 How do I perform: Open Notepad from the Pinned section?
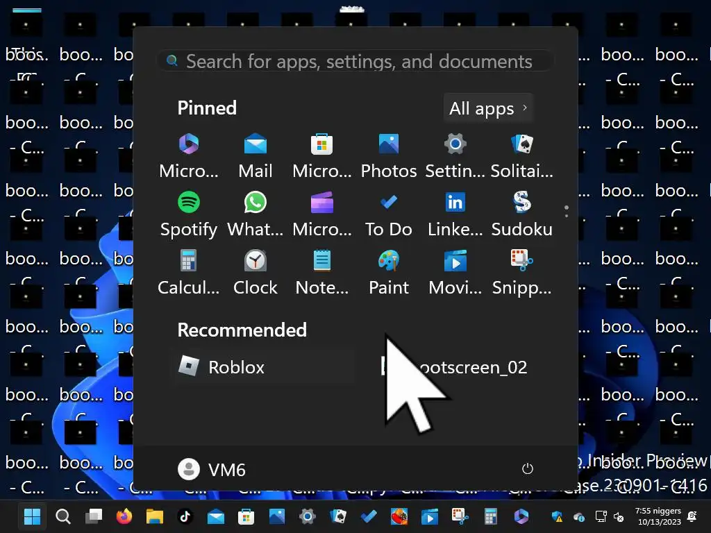(322, 273)
